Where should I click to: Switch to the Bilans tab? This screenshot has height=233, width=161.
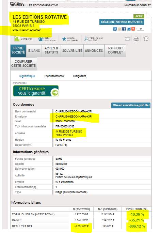(x=34, y=51)
